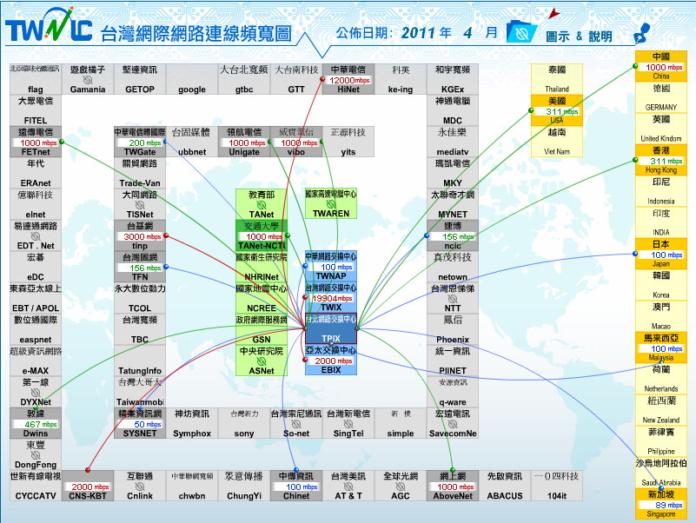Click the Chinet label
This screenshot has height=523, width=696.
pos(296,496)
